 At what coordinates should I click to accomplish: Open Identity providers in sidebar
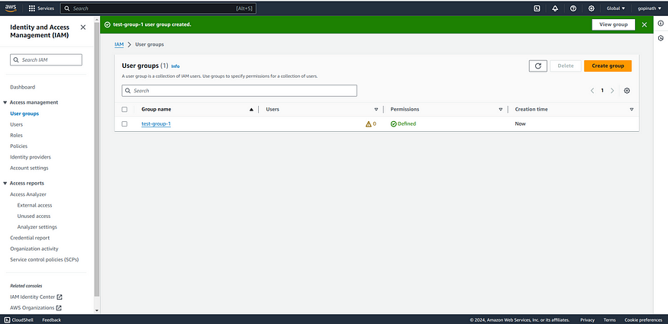point(31,157)
